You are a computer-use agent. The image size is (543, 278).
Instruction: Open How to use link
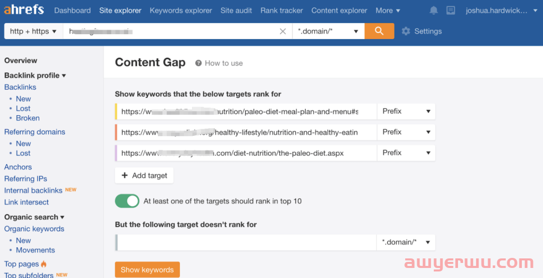click(x=224, y=63)
